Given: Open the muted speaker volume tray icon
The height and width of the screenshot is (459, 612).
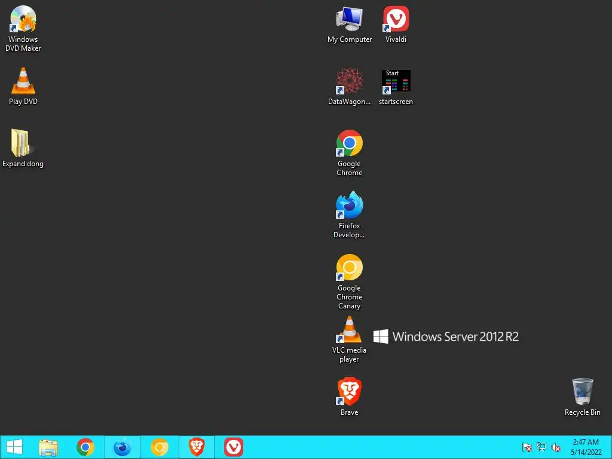Looking at the screenshot, I should pyautogui.click(x=556, y=447).
